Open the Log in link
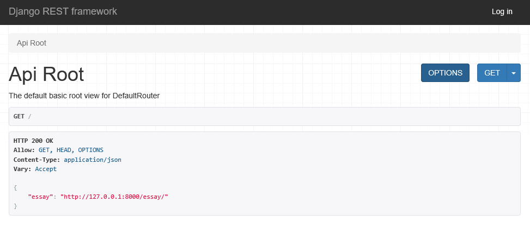The height and width of the screenshot is (227, 530). point(502,11)
